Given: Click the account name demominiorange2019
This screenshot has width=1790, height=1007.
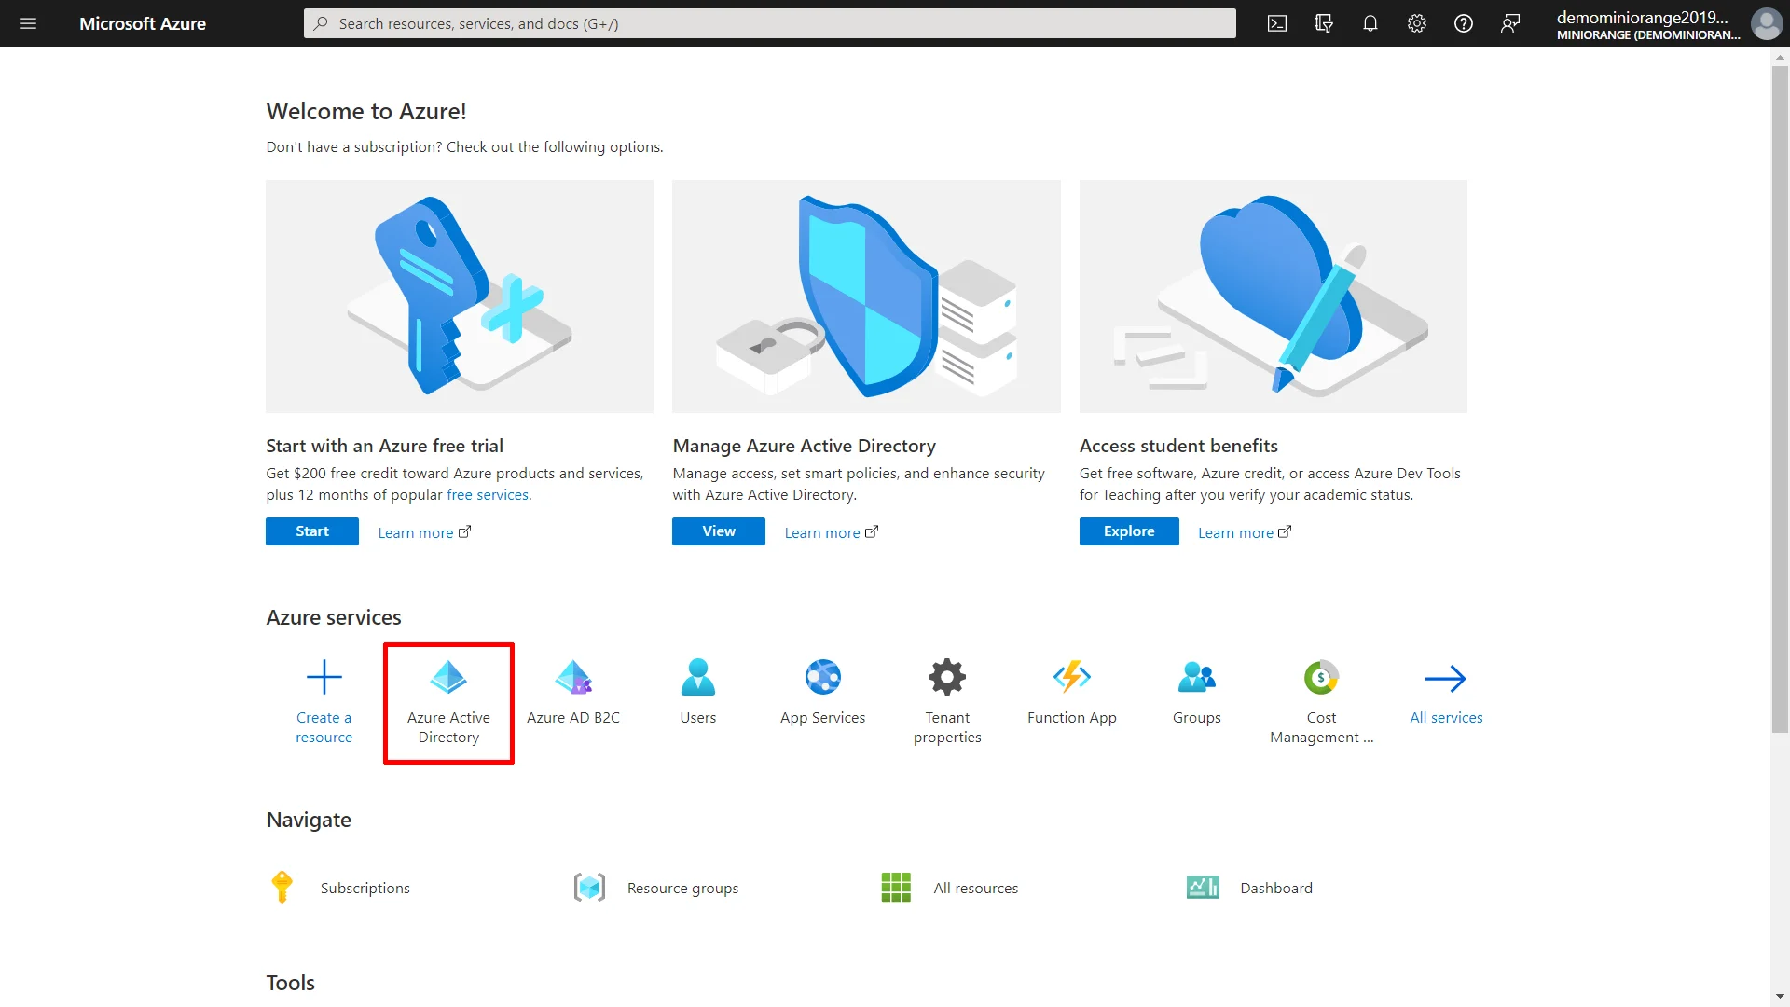Looking at the screenshot, I should [x=1642, y=17].
